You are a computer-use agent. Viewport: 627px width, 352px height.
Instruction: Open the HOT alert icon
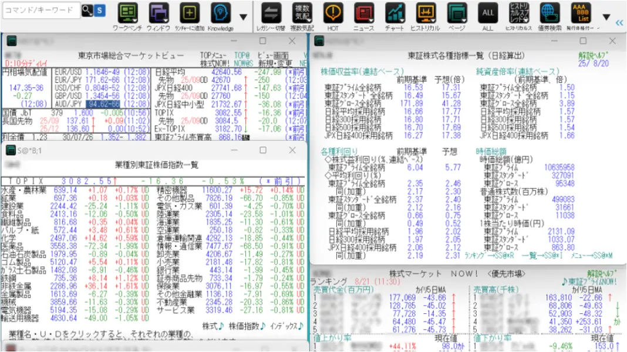click(333, 13)
